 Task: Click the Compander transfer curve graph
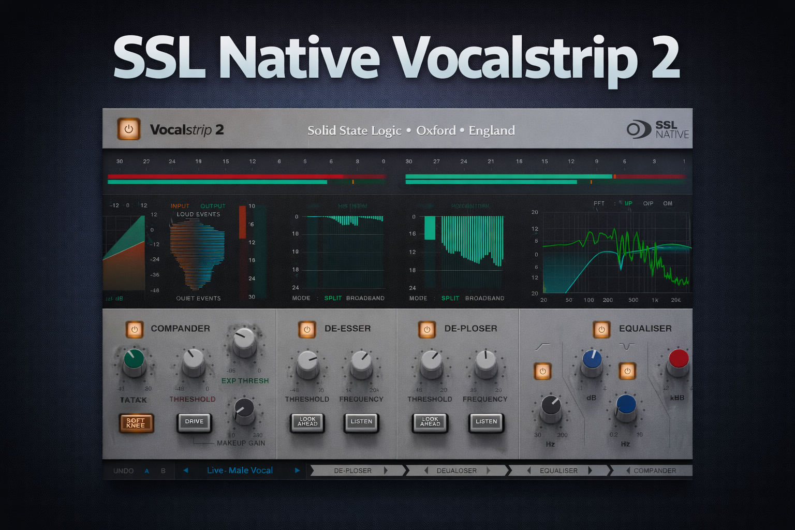pos(124,253)
